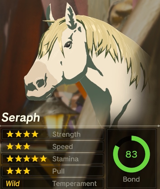The width and height of the screenshot is (160, 189).
Task: Select the Stamina stat label
Action: (65, 159)
